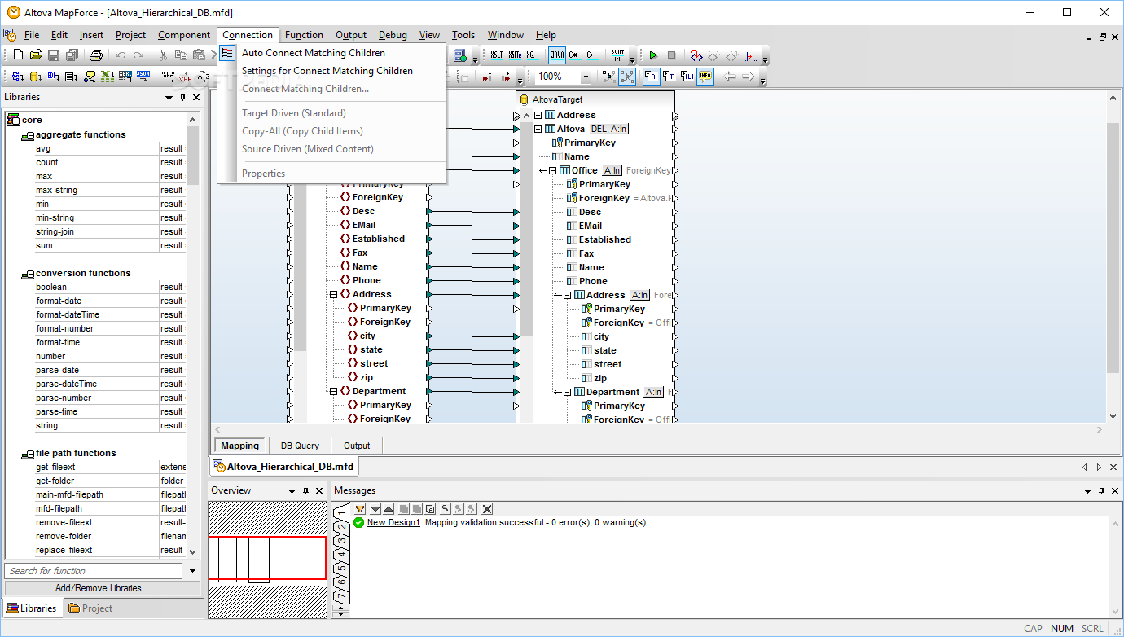
Task: Select the Altova_Hierarchical_DB.mfd document tab
Action: click(x=283, y=467)
